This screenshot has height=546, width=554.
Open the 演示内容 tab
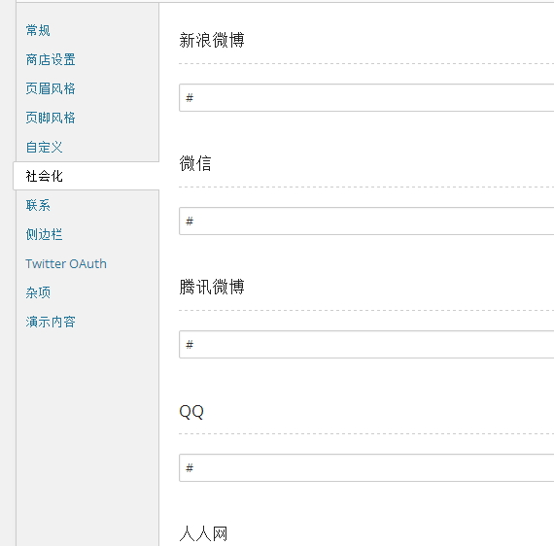click(51, 322)
